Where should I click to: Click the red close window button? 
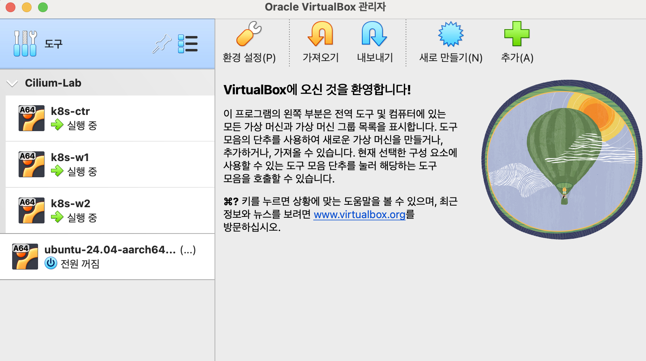pos(11,7)
